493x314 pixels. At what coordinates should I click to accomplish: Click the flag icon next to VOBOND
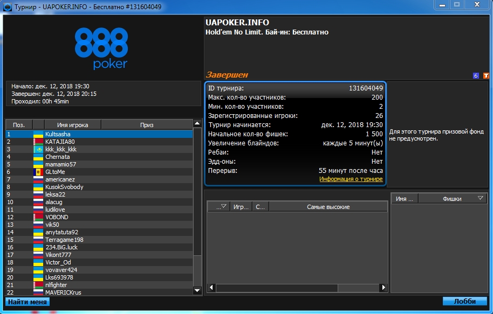pos(38,217)
